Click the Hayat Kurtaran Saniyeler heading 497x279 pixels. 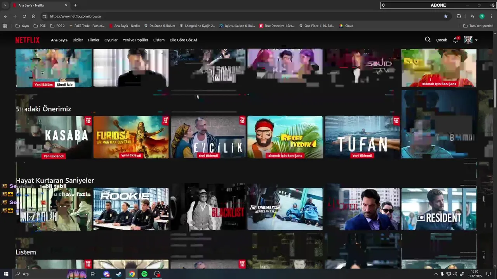55,181
